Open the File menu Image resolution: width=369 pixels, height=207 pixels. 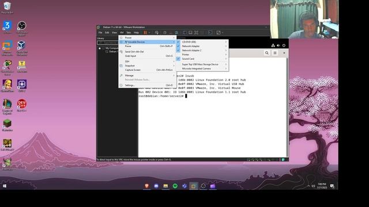(100, 33)
